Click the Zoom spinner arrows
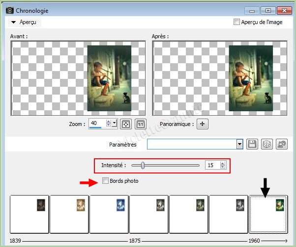The image size is (296, 247). pyautogui.click(x=109, y=123)
